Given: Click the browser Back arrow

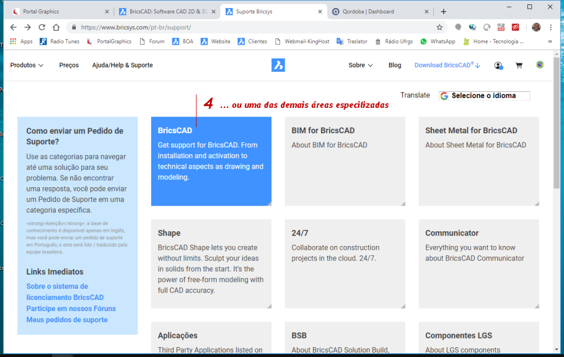Looking at the screenshot, I should (13, 27).
